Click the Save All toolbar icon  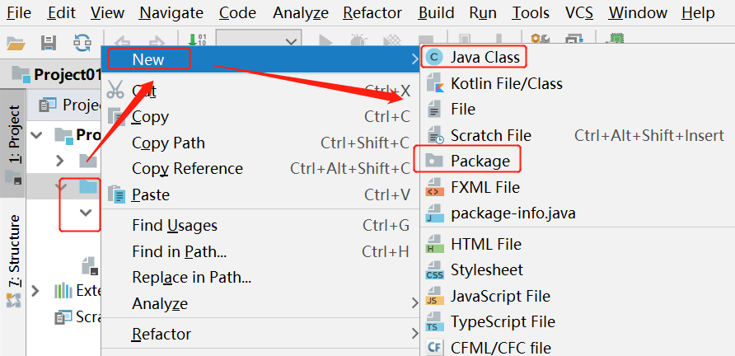[x=49, y=42]
